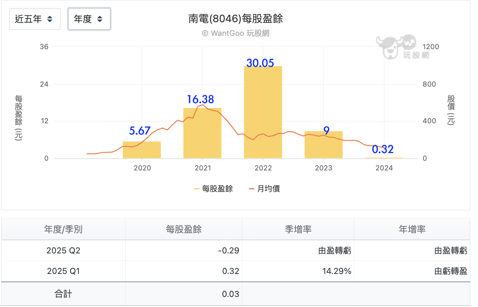Viewport: 478px width, 307px height.
Task: Select the 2022 bar labeled 30.05
Action: click(263, 112)
